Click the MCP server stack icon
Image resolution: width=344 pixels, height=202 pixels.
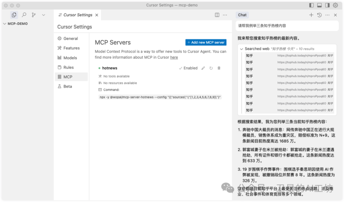(60, 77)
